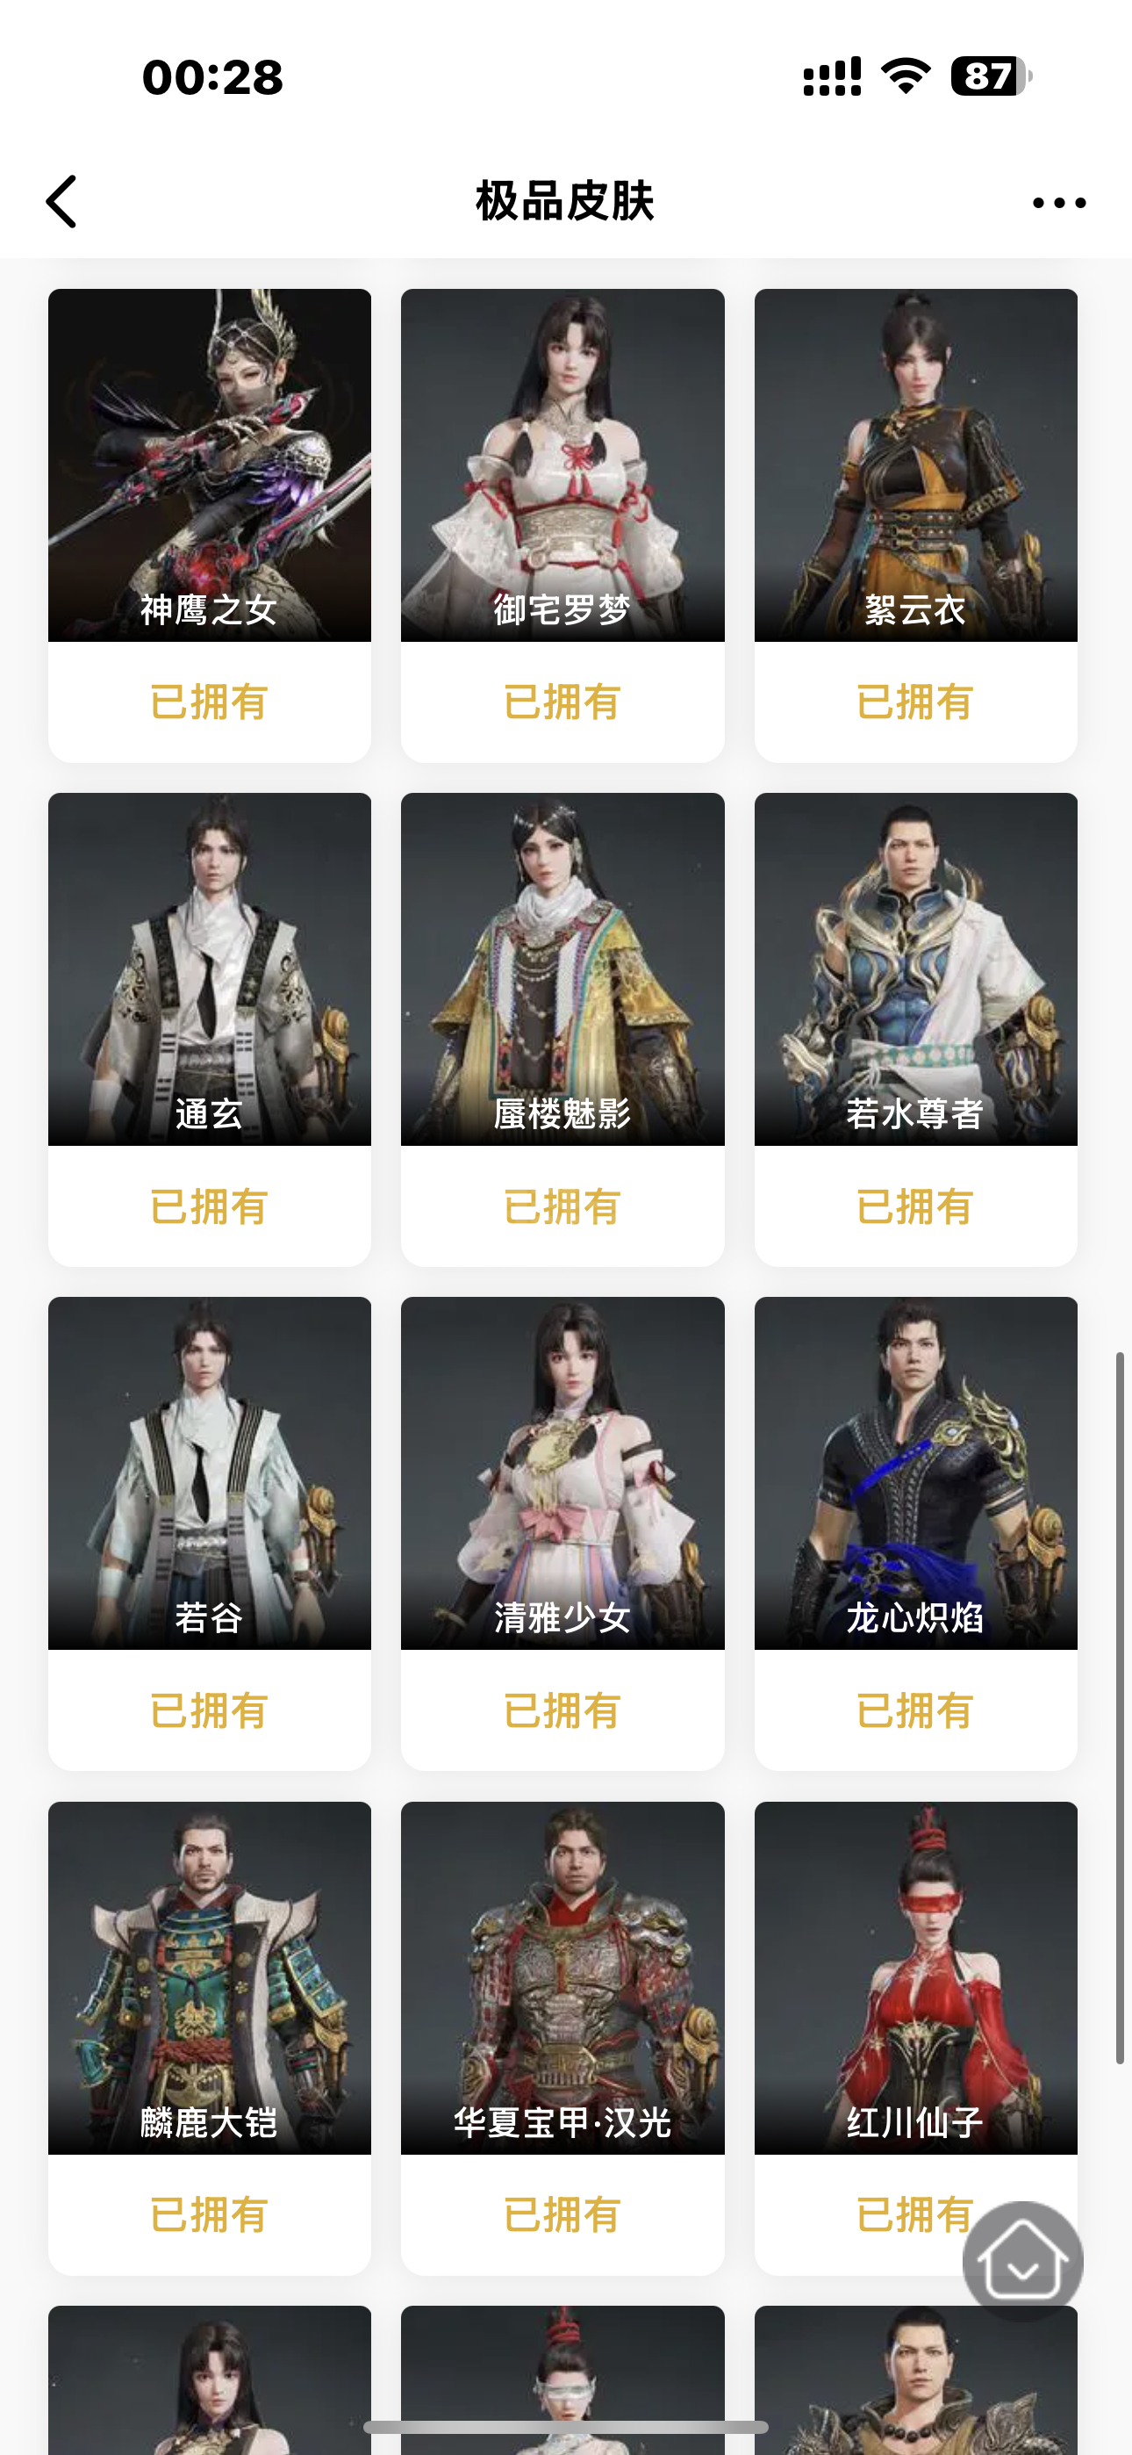Screen dimensions: 1132x2455
Task: View the 清雅少女 skin image
Action: click(562, 1473)
